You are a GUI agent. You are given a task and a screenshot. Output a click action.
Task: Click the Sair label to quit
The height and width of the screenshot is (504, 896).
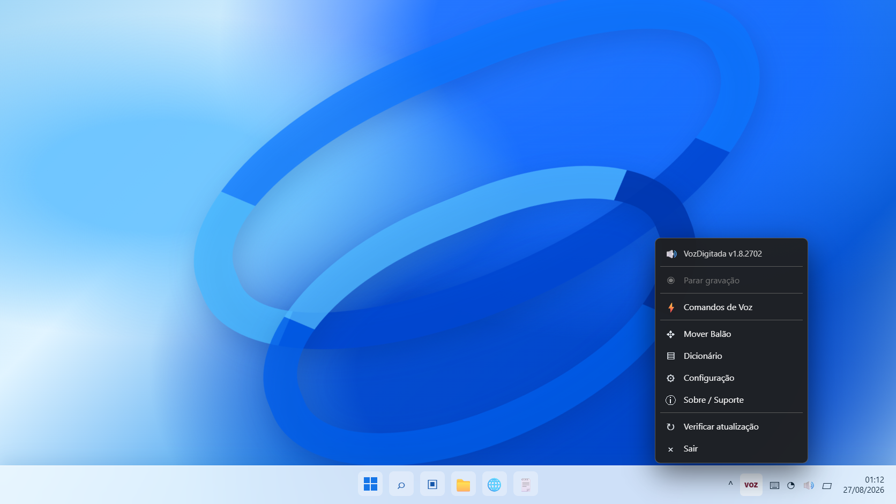pos(690,449)
